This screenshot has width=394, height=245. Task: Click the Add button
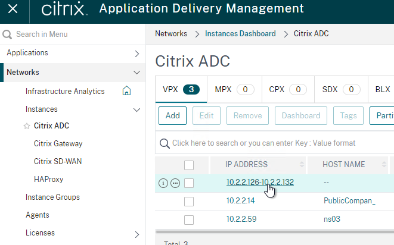(172, 115)
